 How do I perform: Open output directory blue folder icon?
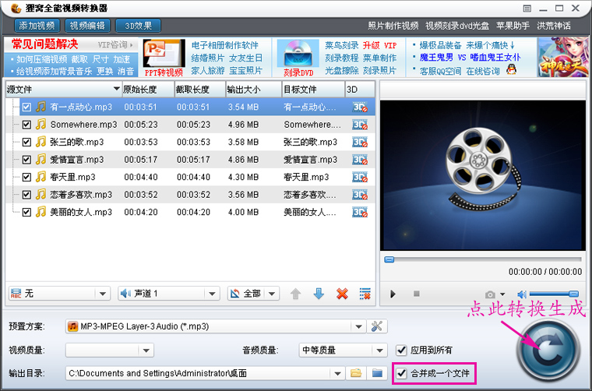tap(377, 373)
